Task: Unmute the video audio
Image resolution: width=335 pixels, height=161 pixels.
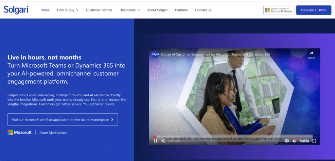Action: [x=164, y=141]
